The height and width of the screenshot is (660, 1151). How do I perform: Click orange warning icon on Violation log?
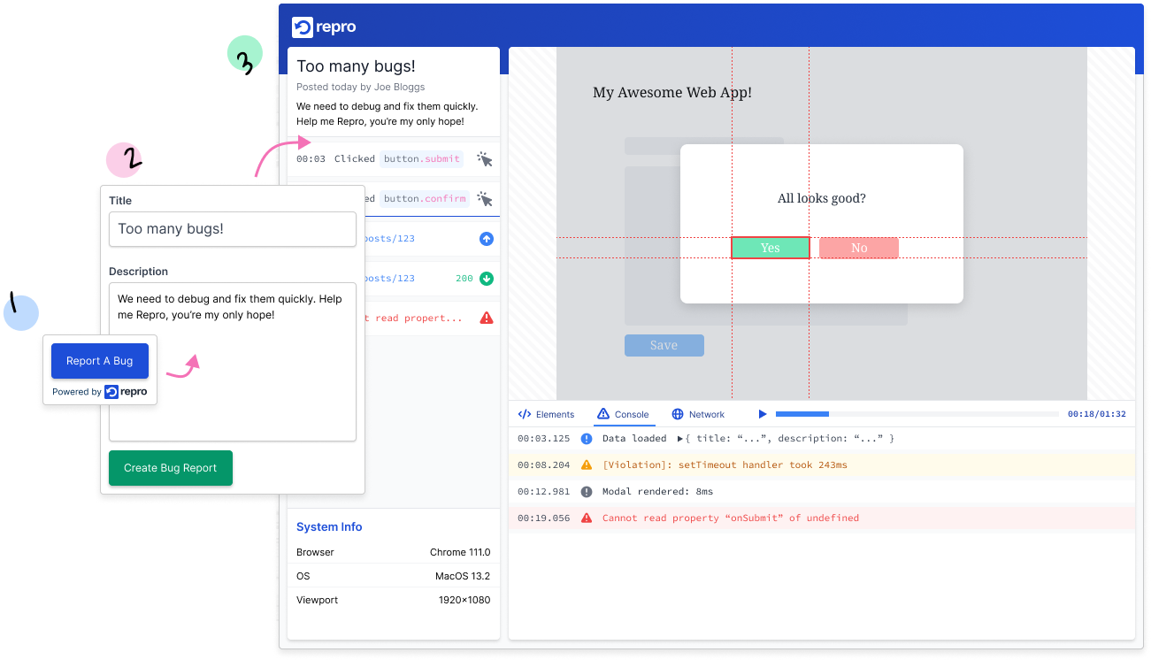[587, 464]
